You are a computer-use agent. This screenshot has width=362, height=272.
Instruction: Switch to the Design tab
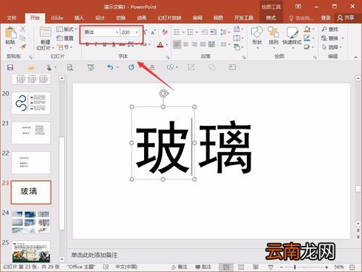click(100, 18)
